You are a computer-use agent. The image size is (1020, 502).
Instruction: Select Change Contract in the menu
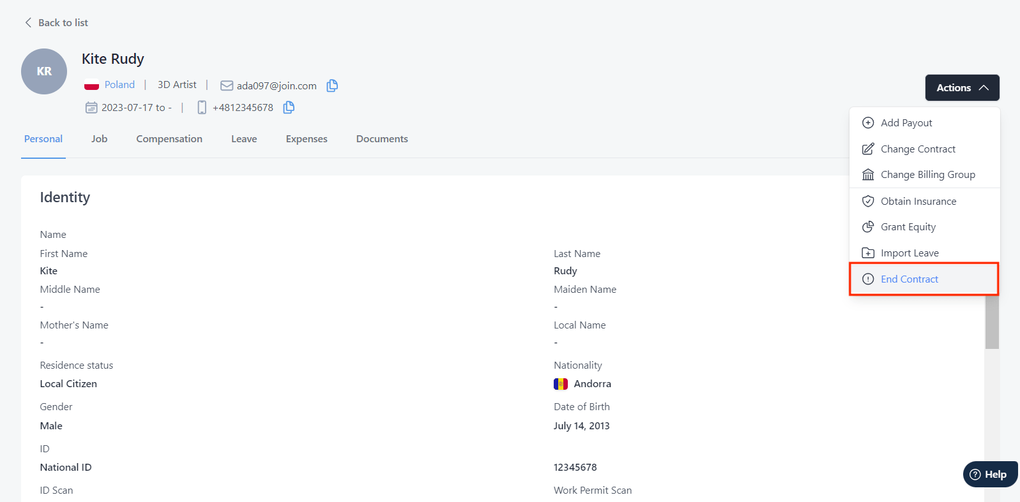tap(924, 149)
